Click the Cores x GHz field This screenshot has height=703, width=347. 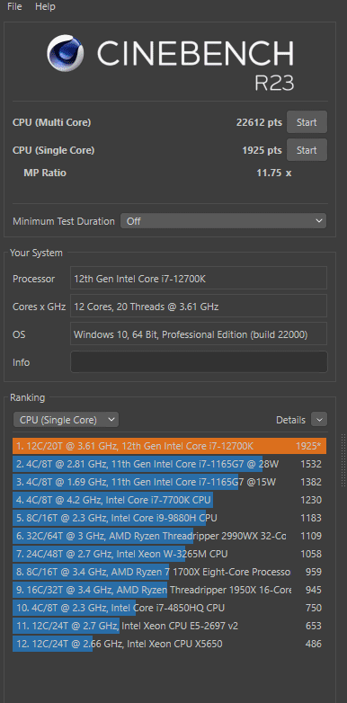tap(199, 307)
